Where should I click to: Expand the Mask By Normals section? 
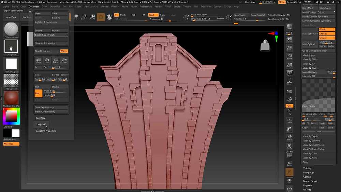tap(311, 141)
